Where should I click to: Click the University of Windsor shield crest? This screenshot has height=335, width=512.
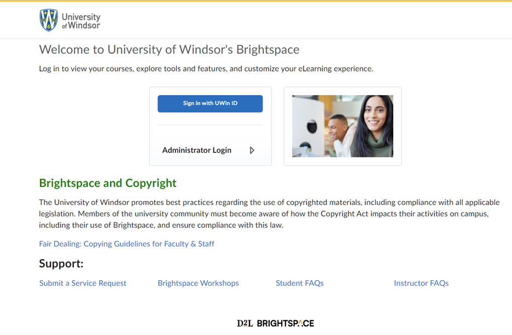click(49, 20)
